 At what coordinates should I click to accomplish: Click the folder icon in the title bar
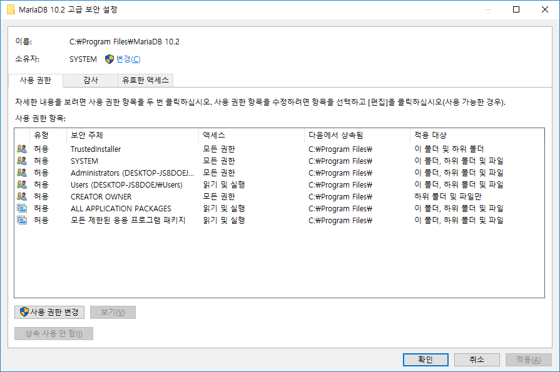coord(11,9)
